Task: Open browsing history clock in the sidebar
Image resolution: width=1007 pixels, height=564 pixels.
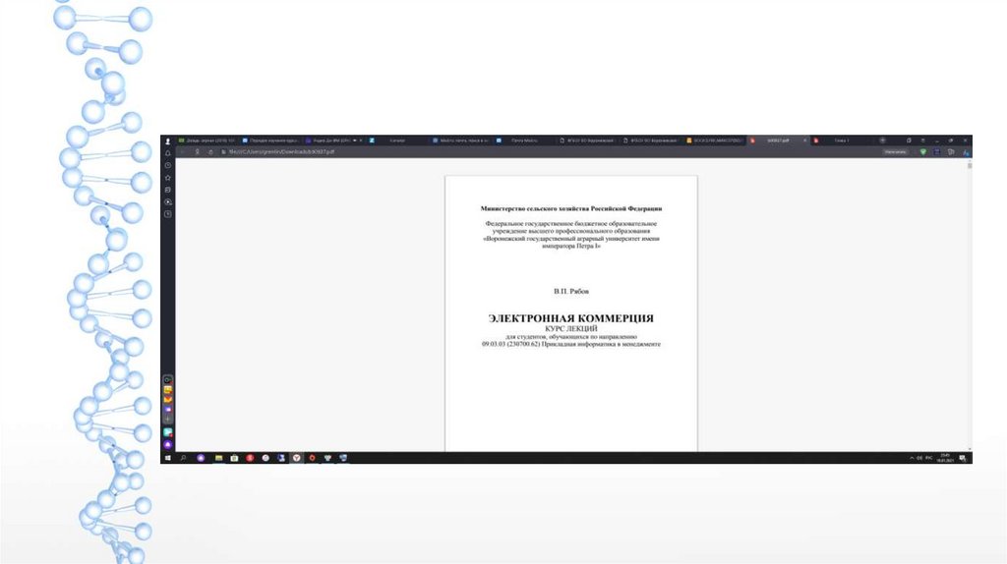Action: pyautogui.click(x=168, y=165)
